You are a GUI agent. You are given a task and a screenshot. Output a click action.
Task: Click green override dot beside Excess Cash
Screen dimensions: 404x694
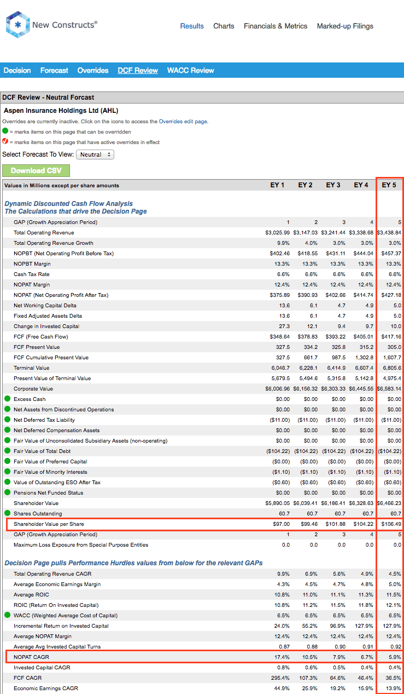coord(7,399)
